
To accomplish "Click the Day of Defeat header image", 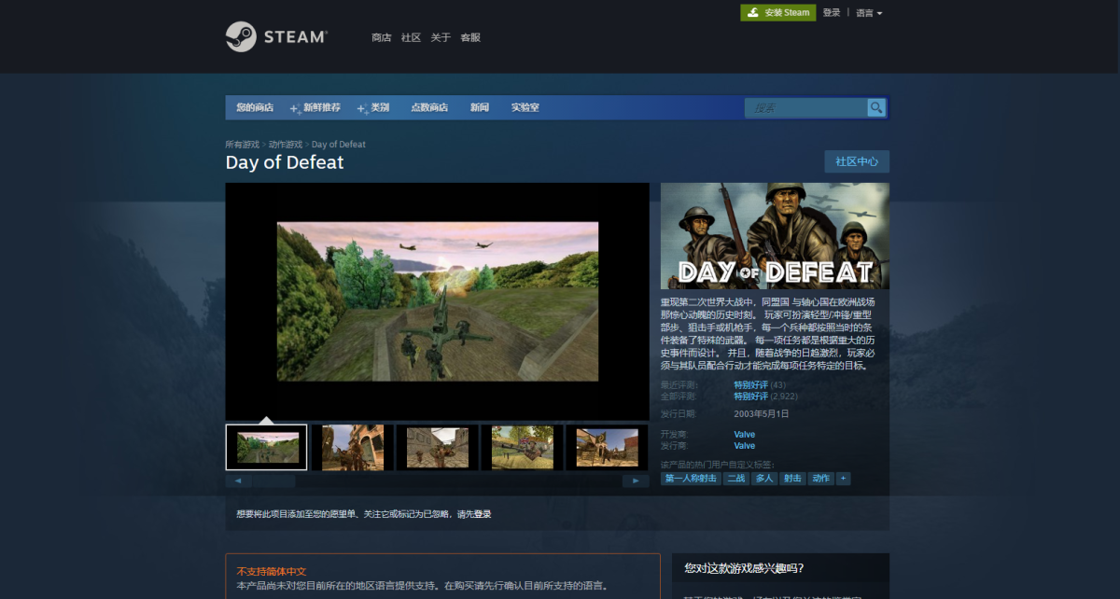I will click(775, 236).
